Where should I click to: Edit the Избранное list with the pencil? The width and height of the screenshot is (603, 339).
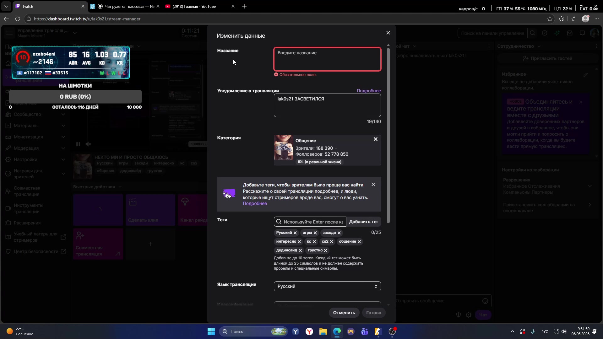tap(586, 75)
